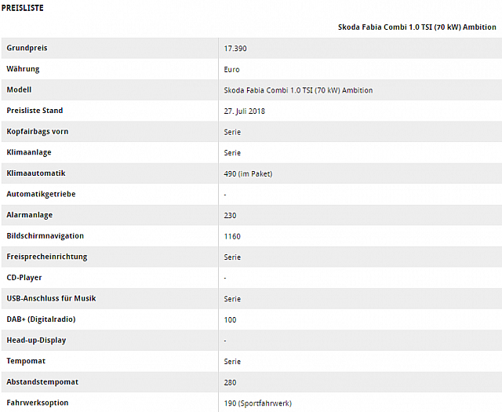
Task: Click the Abstandstempomat price 280
Action: point(230,382)
